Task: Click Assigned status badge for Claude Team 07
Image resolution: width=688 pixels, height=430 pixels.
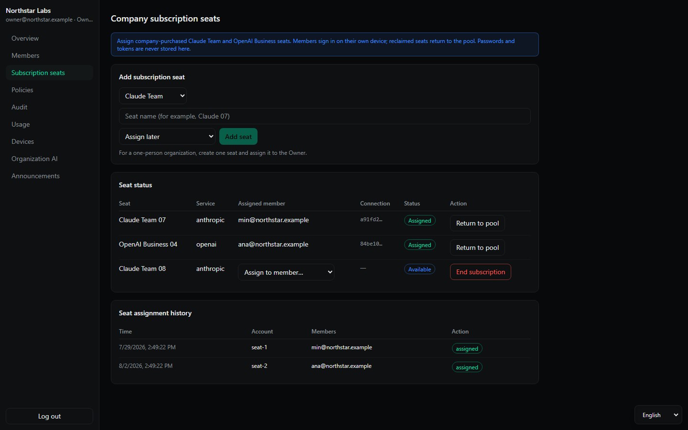Action: pyautogui.click(x=419, y=221)
